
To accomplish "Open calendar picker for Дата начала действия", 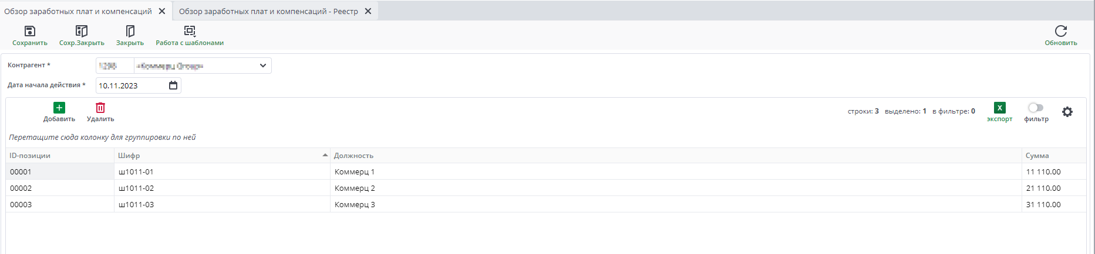I will pyautogui.click(x=173, y=85).
